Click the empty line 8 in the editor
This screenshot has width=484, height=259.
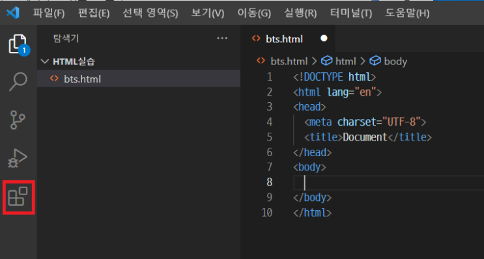388,182
